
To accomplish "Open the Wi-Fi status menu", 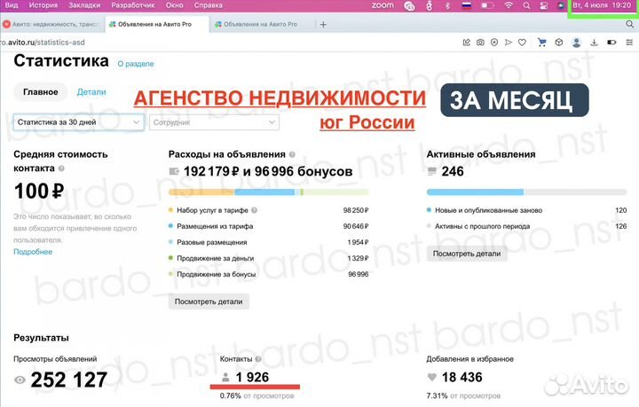I will click(509, 5).
